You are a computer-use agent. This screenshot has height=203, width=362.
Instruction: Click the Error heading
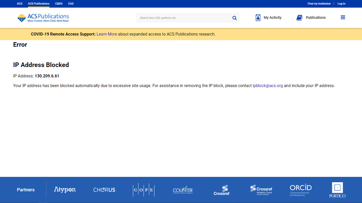pos(20,45)
